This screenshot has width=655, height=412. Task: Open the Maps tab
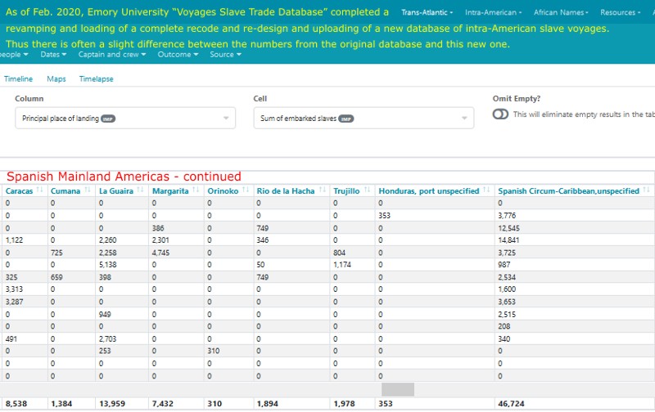tap(56, 79)
